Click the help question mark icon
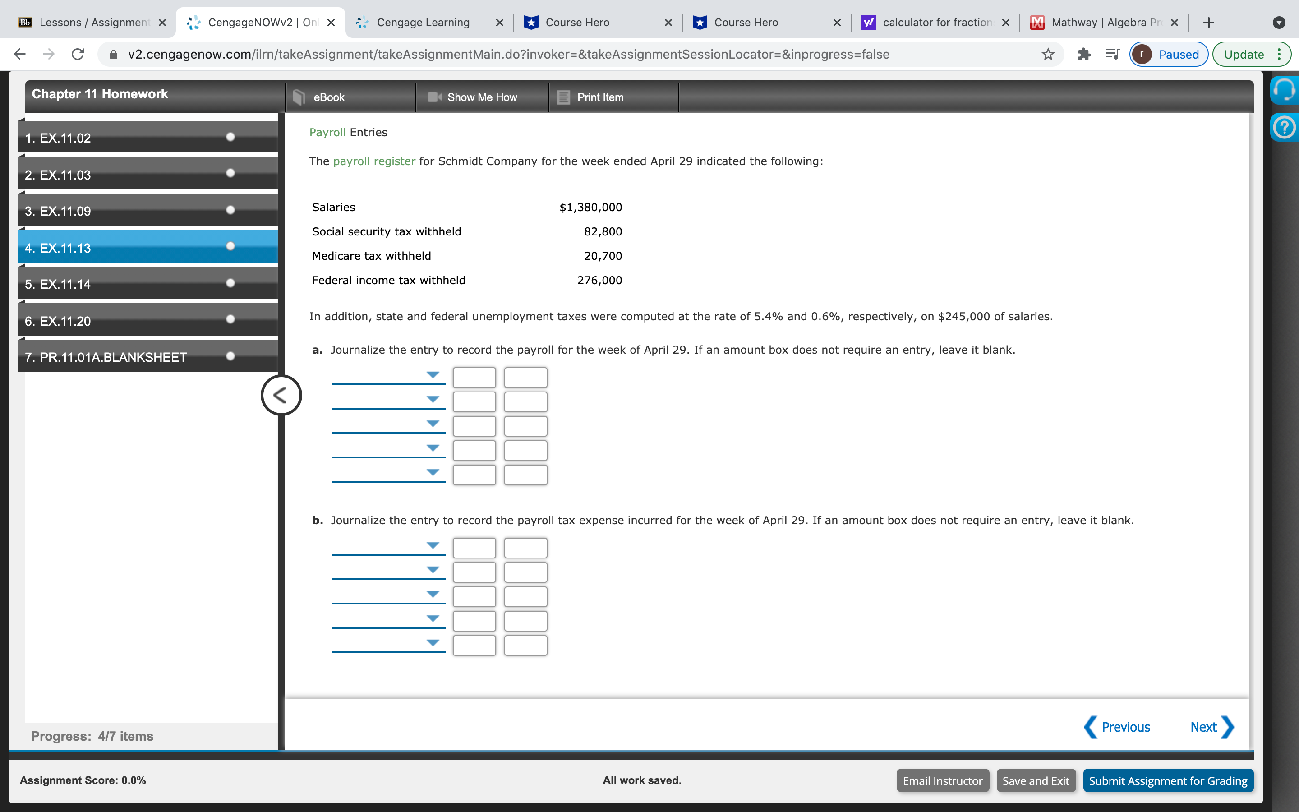The height and width of the screenshot is (812, 1299). (1284, 128)
